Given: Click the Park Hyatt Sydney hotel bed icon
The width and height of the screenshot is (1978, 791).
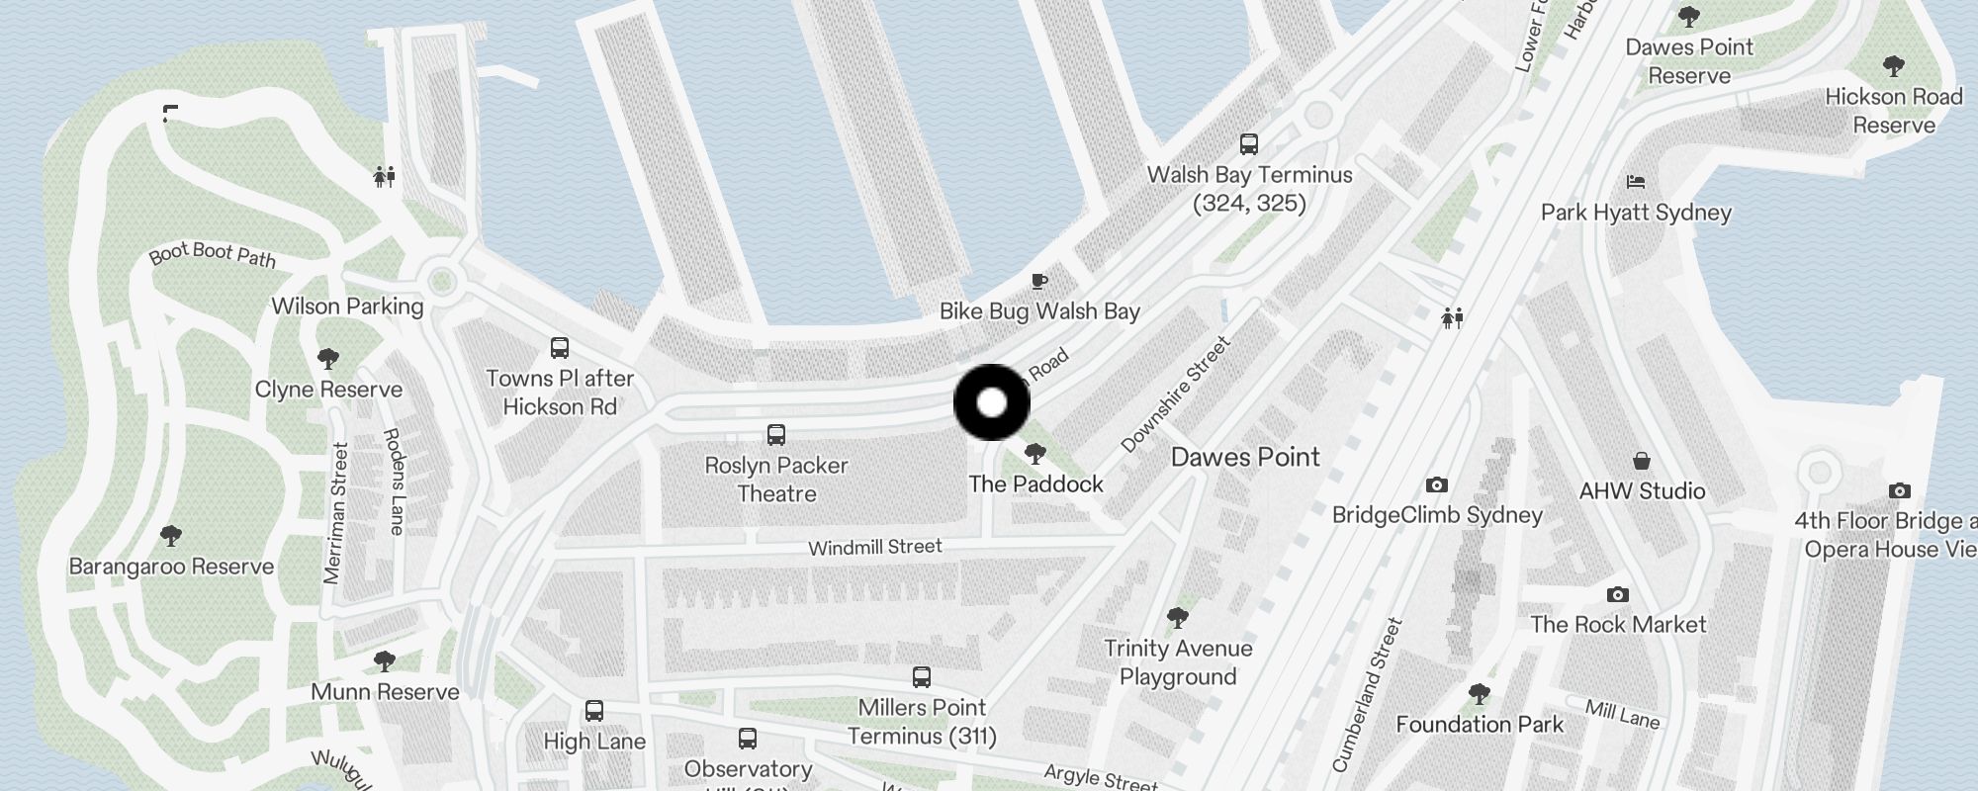Looking at the screenshot, I should [x=1636, y=182].
